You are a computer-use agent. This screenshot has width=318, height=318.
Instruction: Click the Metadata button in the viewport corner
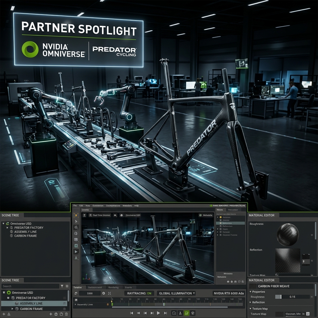tap(206, 215)
